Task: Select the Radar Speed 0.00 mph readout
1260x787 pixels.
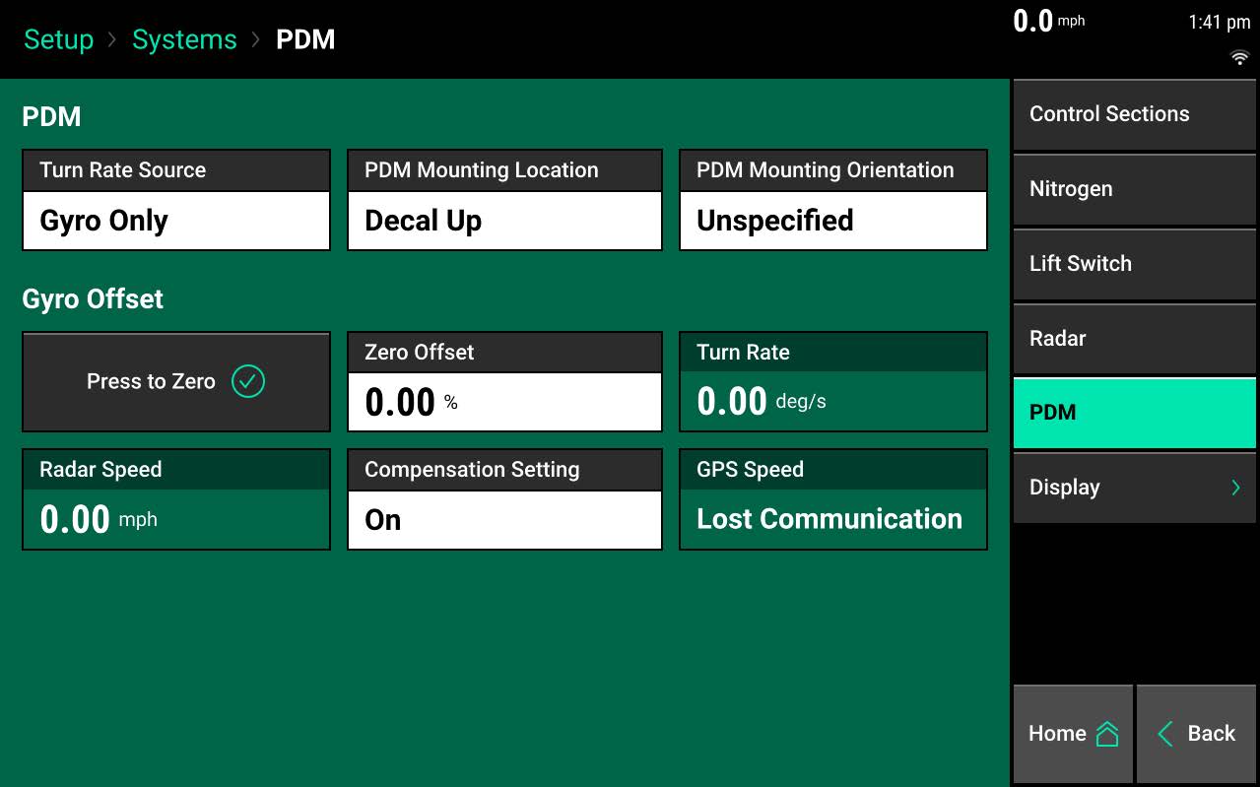Action: click(176, 499)
